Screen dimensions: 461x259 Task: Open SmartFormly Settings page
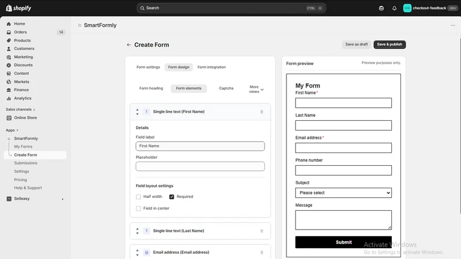21,172
